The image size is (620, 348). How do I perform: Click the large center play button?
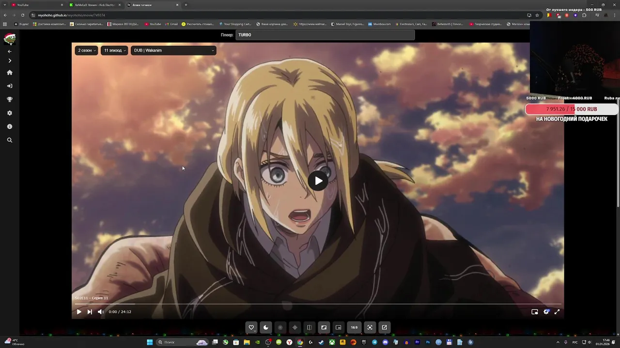[318, 181]
